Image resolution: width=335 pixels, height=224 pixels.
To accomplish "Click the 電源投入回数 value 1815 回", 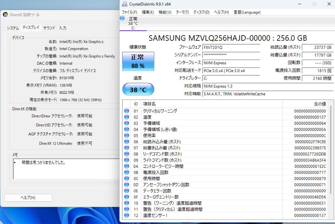I will [318, 71].
